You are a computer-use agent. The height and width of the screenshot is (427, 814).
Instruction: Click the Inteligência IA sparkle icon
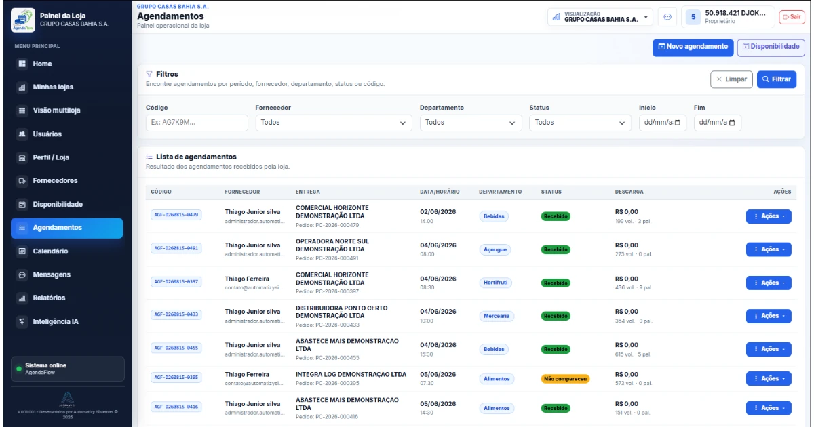(22, 321)
